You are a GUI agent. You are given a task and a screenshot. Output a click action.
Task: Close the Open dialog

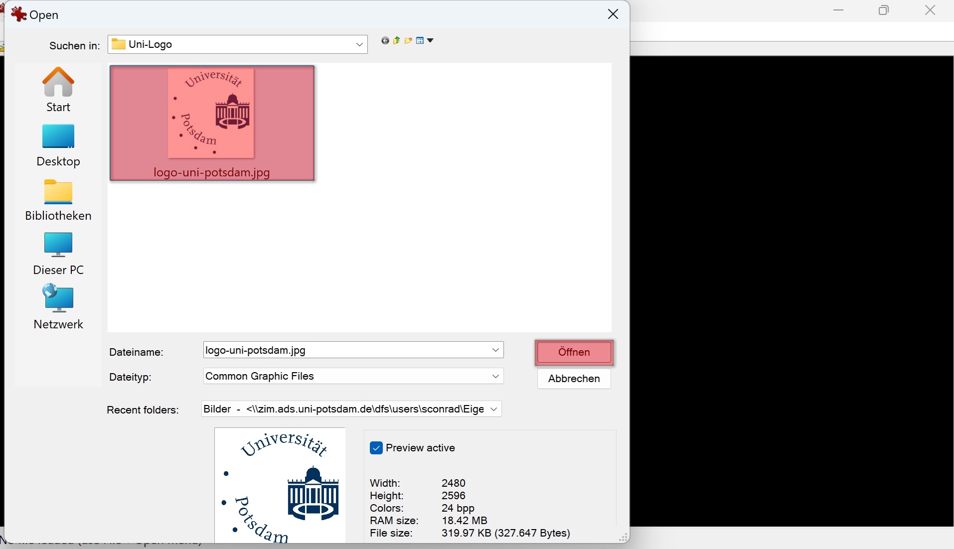click(613, 14)
